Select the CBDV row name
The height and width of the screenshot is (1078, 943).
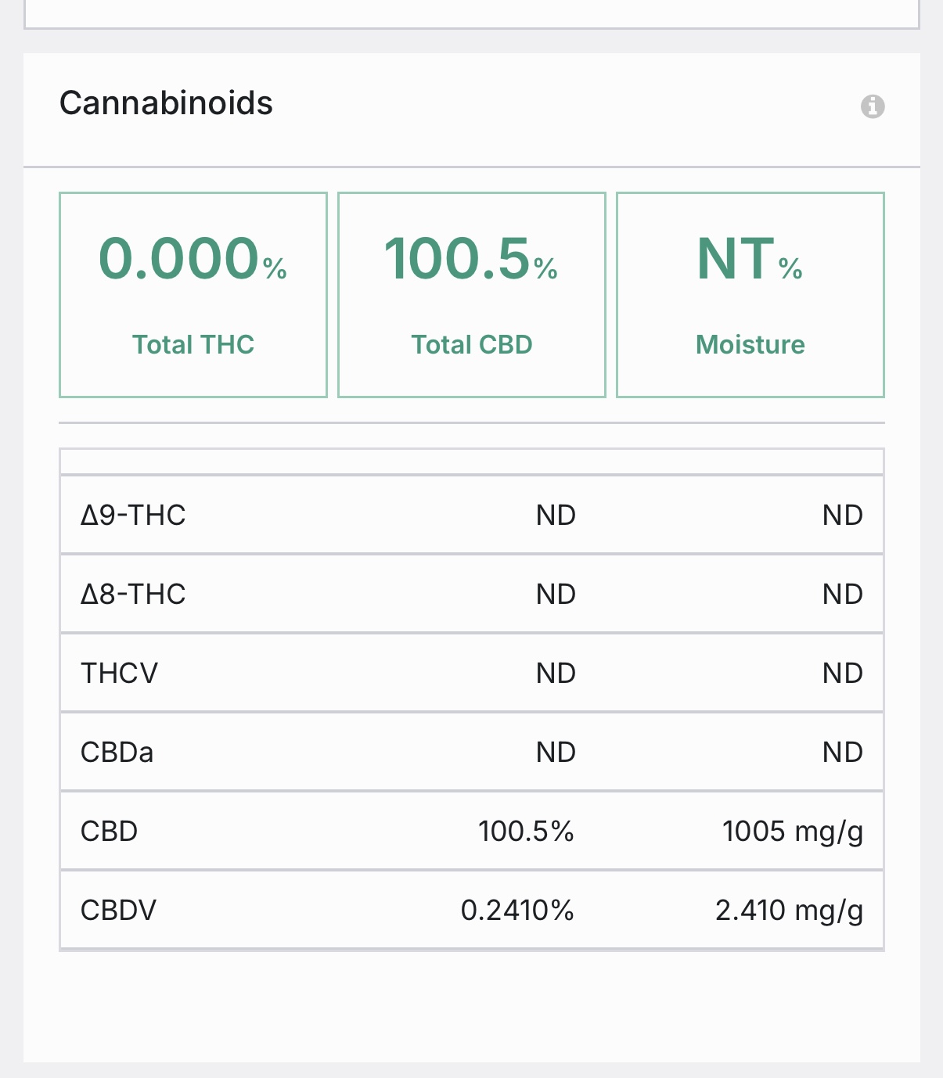point(118,911)
